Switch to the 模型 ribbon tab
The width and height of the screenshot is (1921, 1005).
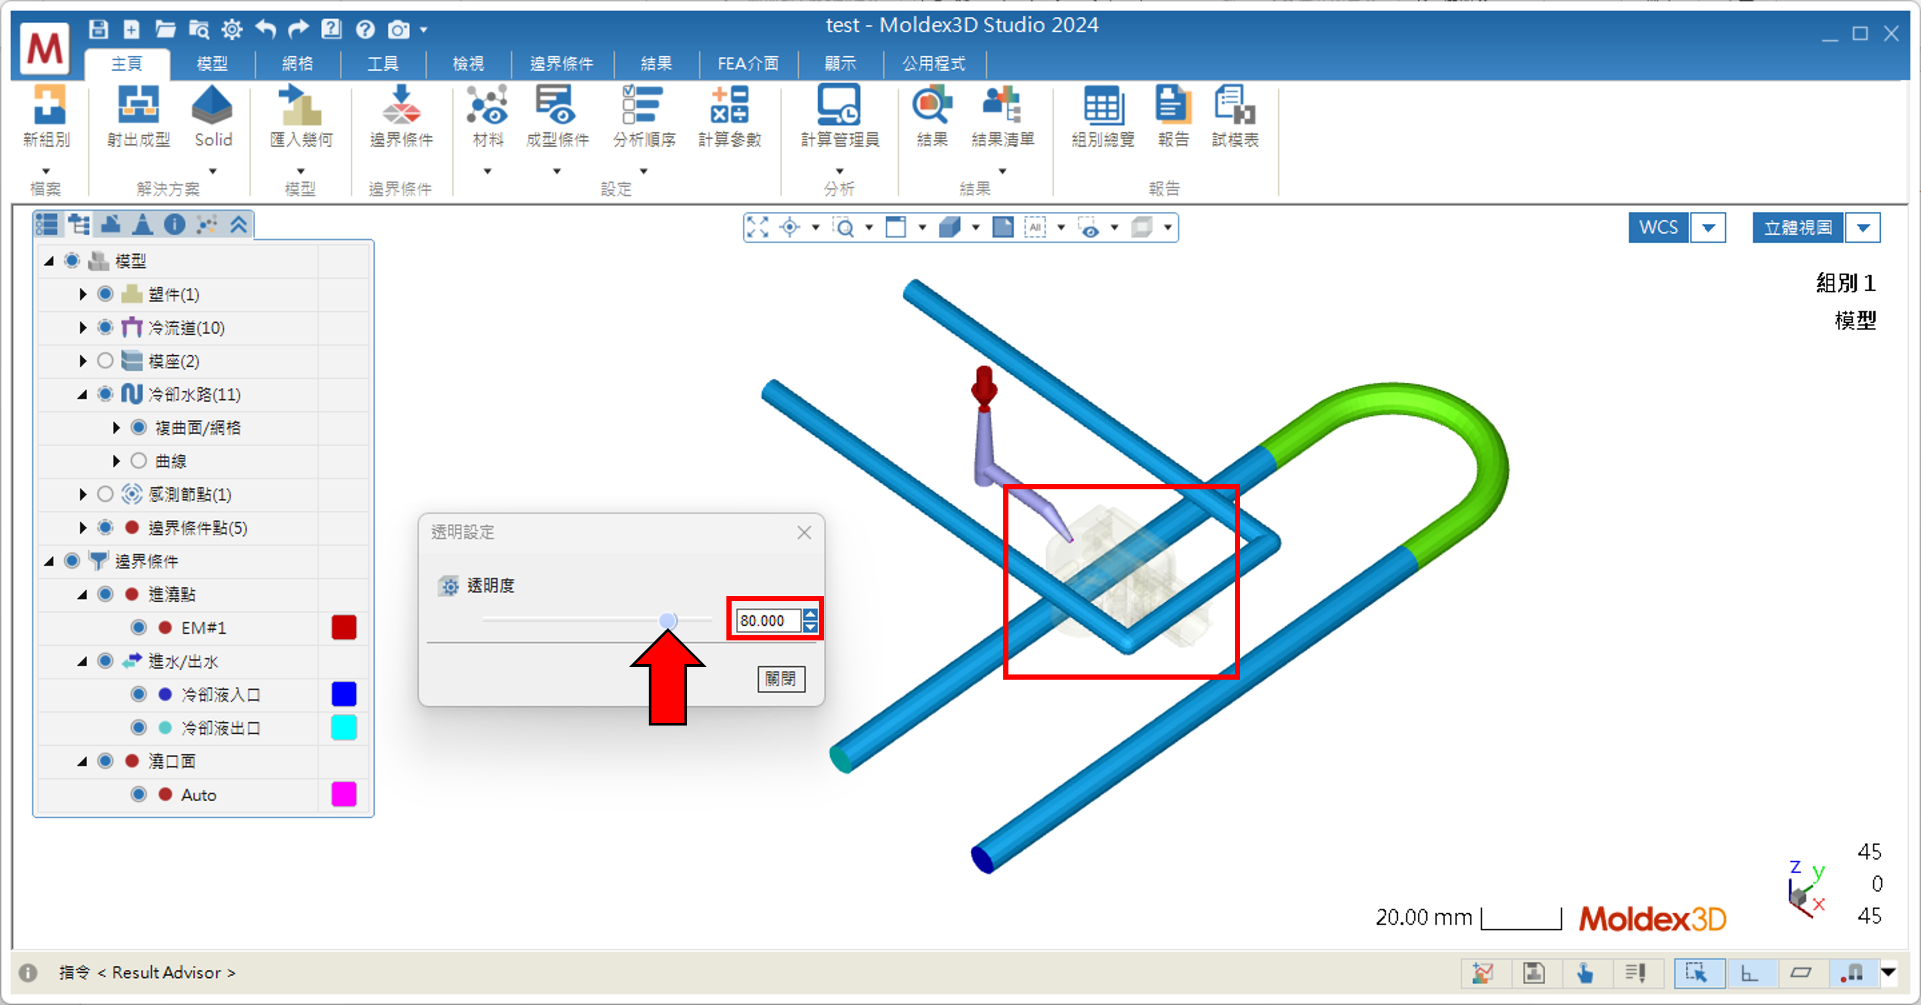(212, 64)
